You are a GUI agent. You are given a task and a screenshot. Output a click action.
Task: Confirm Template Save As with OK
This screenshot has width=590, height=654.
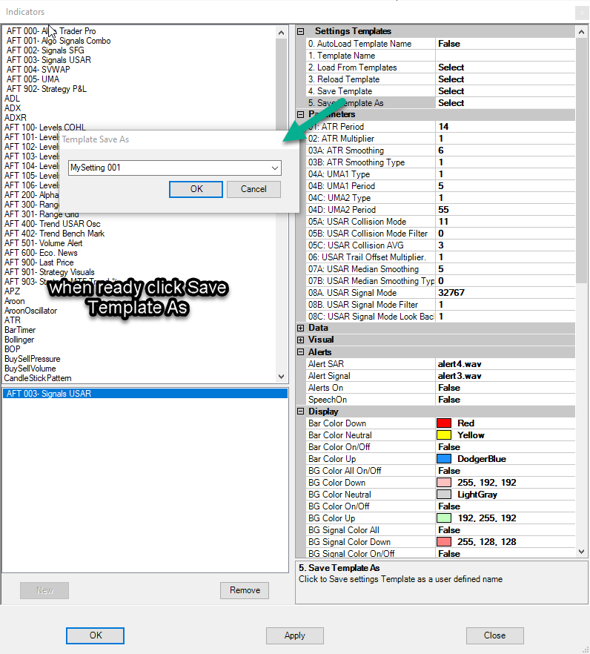pyautogui.click(x=196, y=189)
